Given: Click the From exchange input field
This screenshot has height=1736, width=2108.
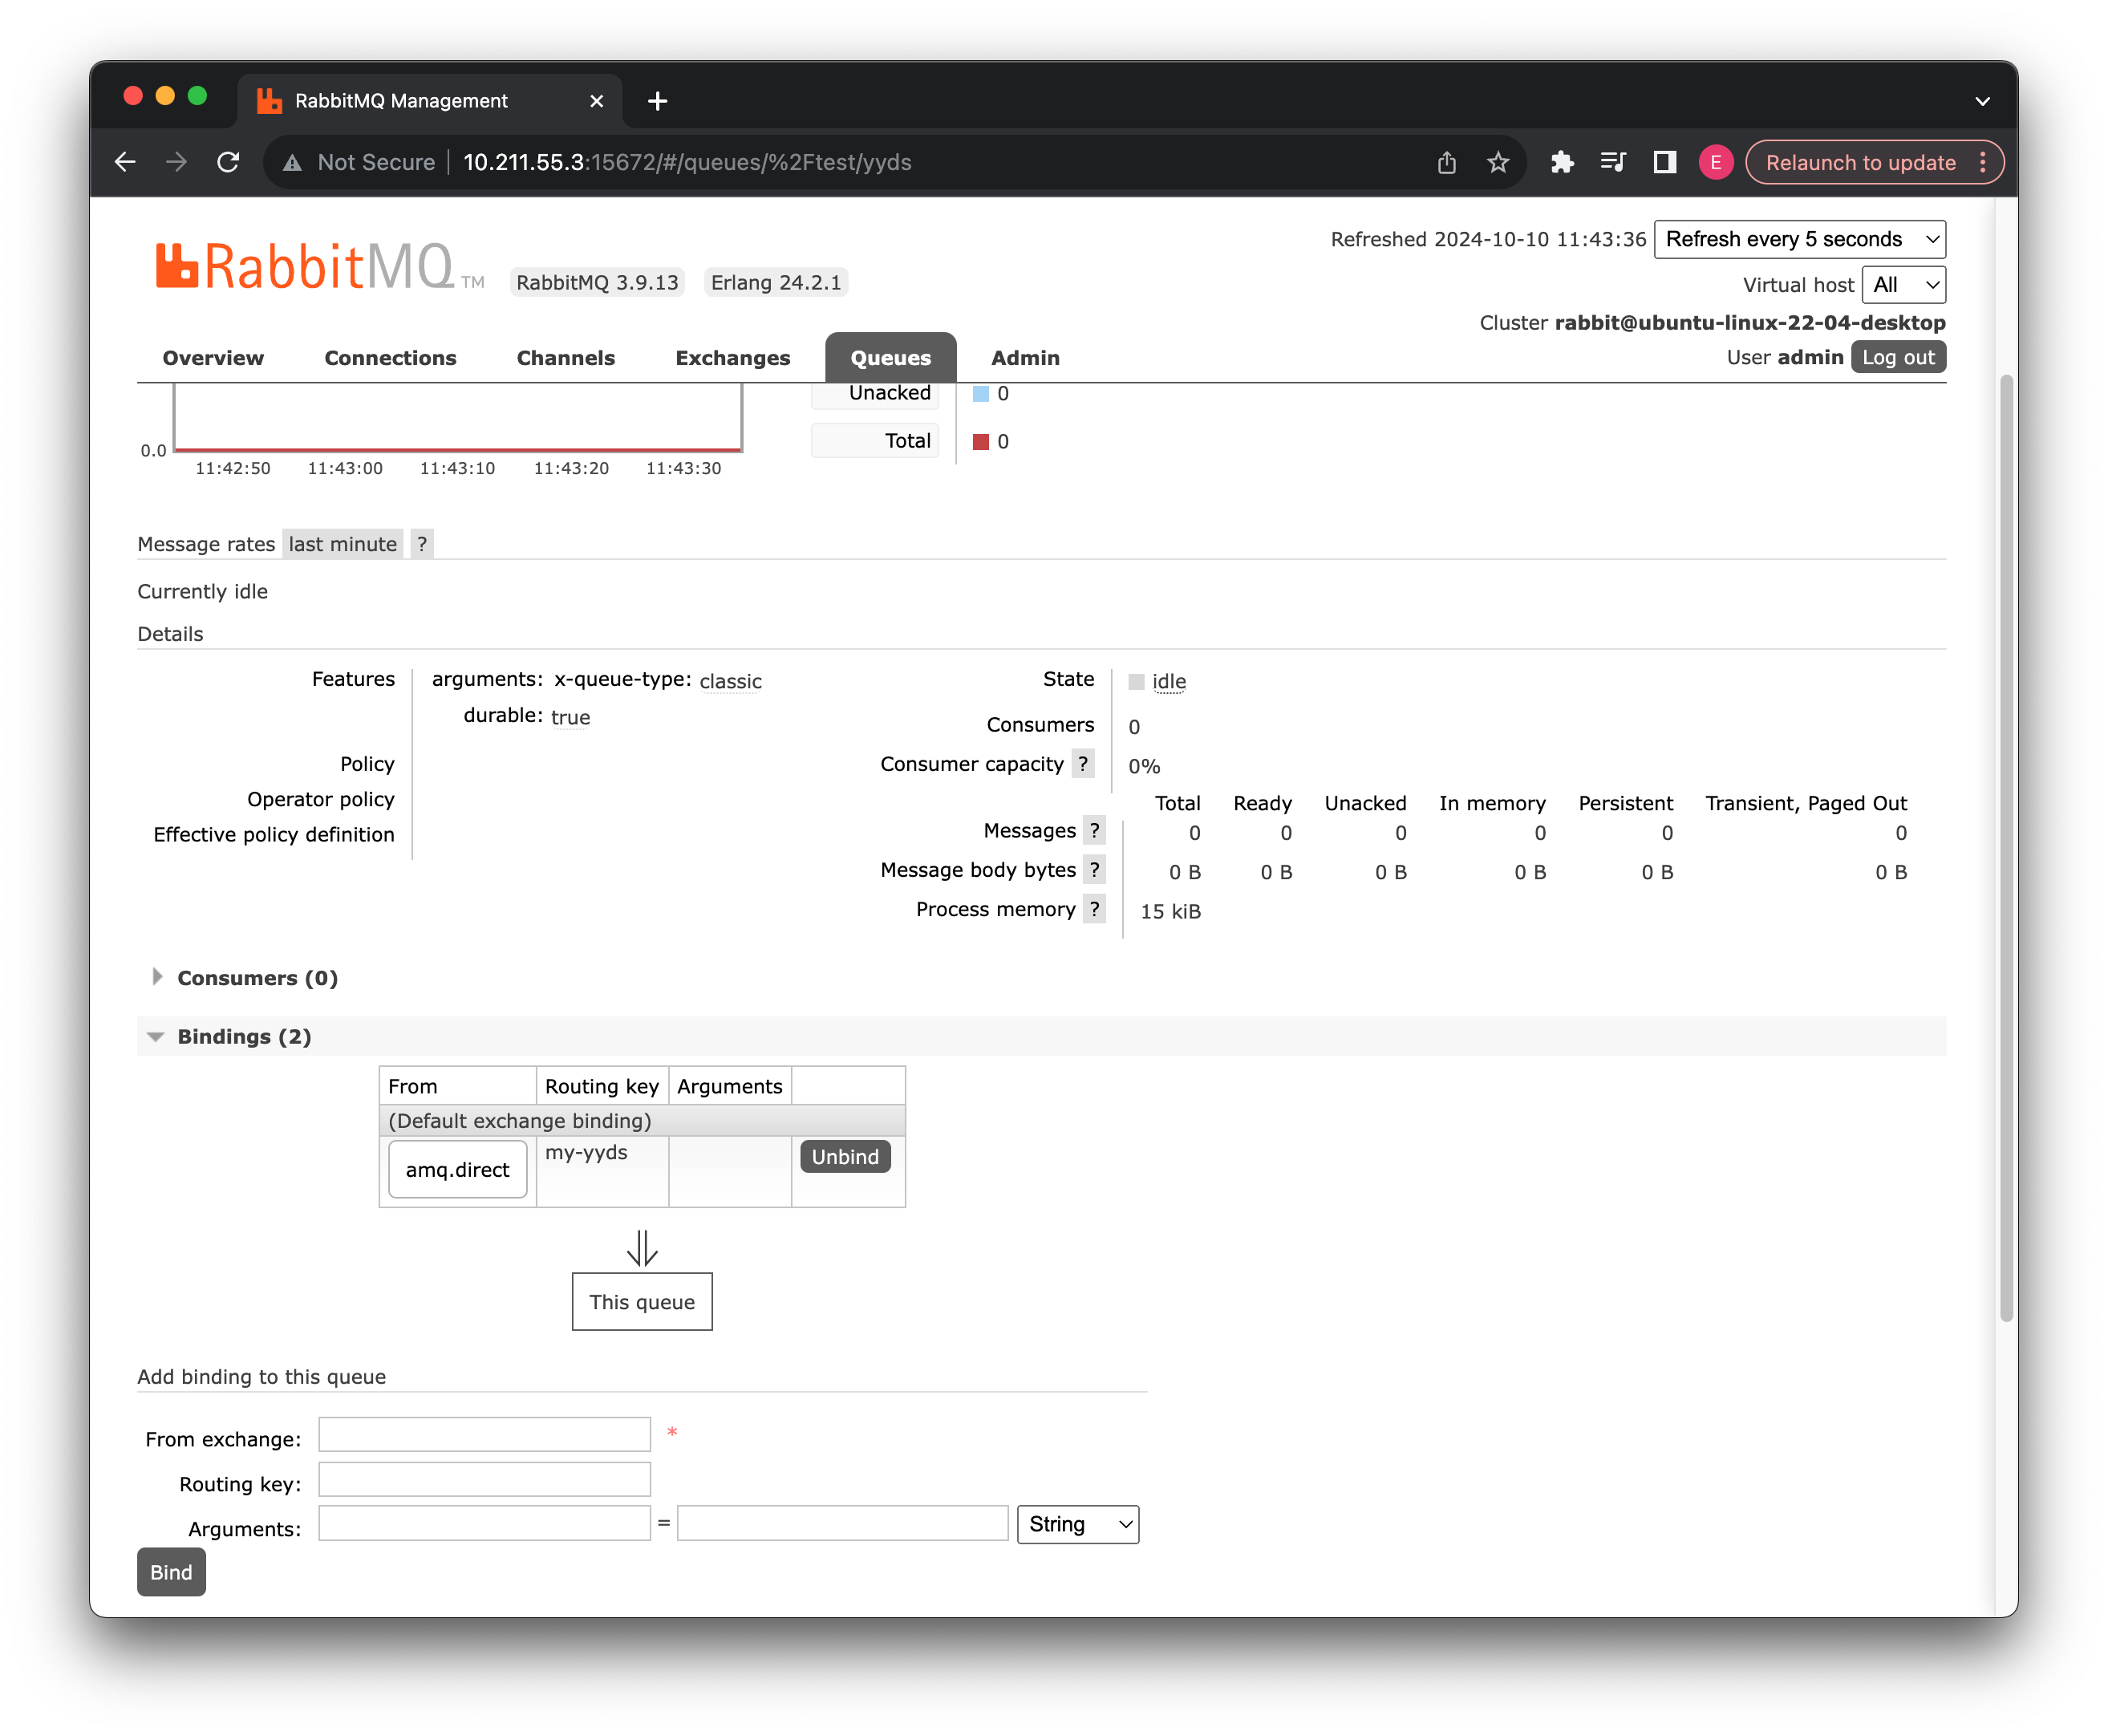Looking at the screenshot, I should [x=484, y=1434].
